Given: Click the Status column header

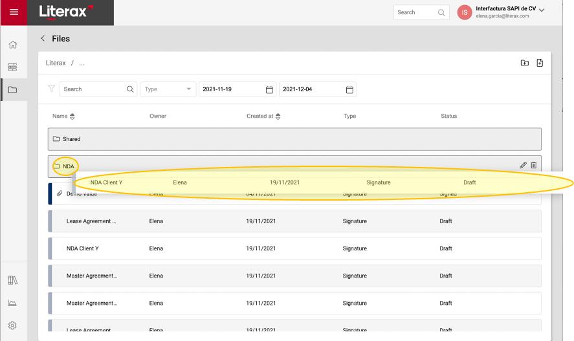Looking at the screenshot, I should click(449, 116).
